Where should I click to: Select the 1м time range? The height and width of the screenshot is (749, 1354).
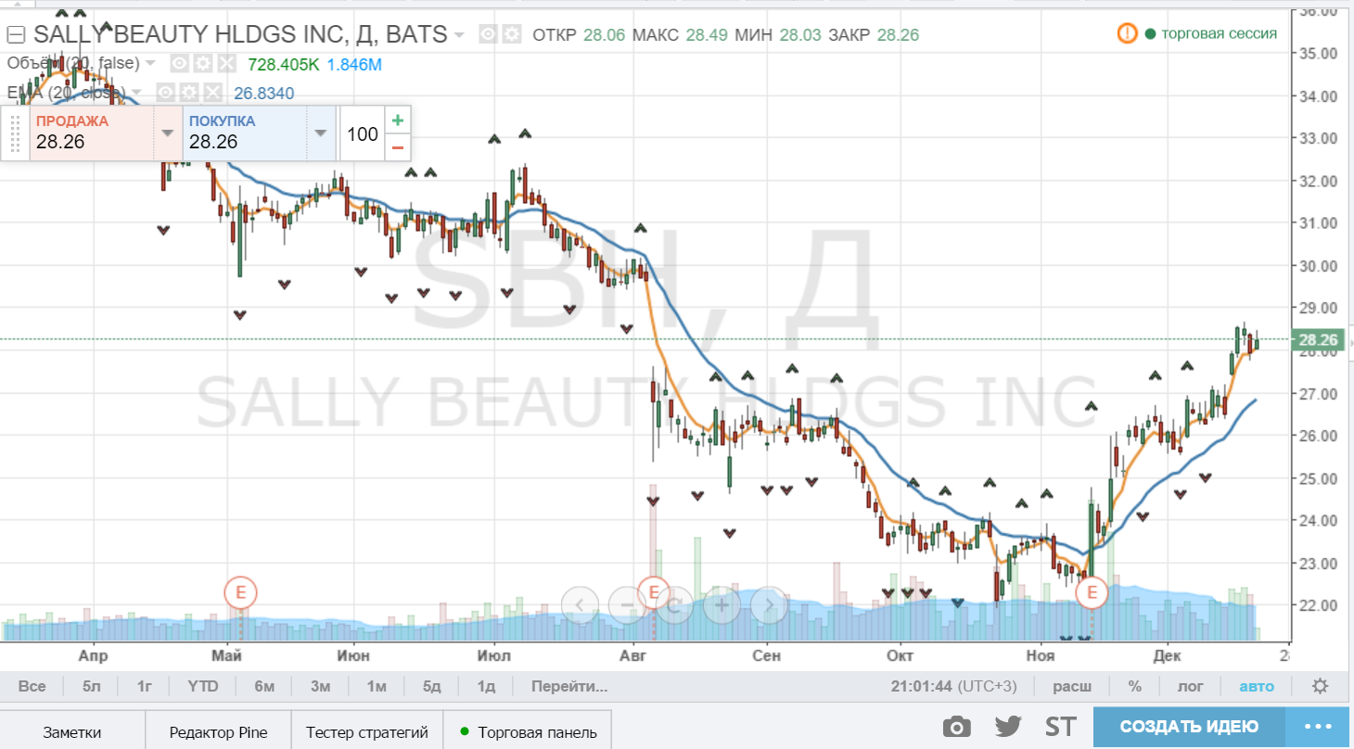click(377, 687)
